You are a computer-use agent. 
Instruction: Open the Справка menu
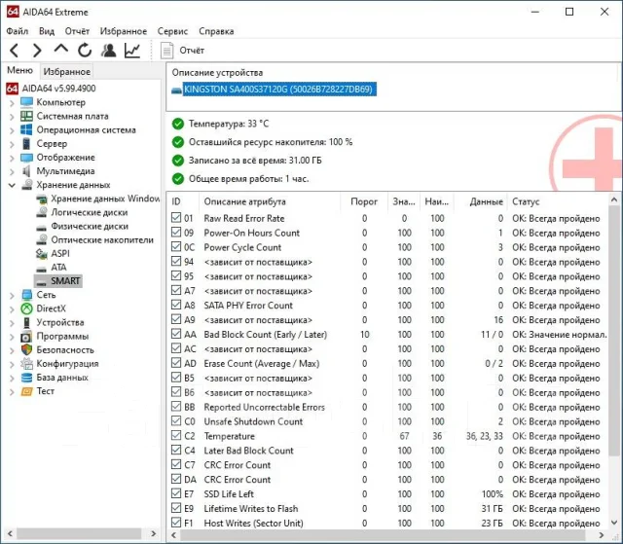click(216, 31)
